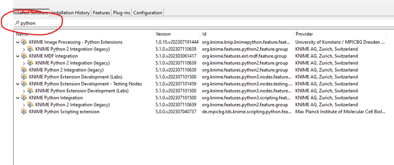Click version 1.0.10.v202307191444
394x165 pixels.
click(177, 42)
